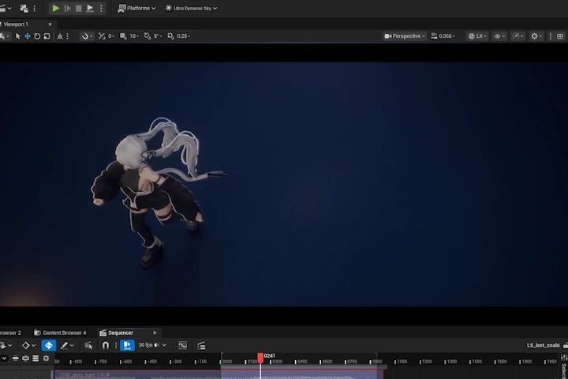The width and height of the screenshot is (568, 379).
Task: Click the Stop simulation button
Action: pos(79,8)
